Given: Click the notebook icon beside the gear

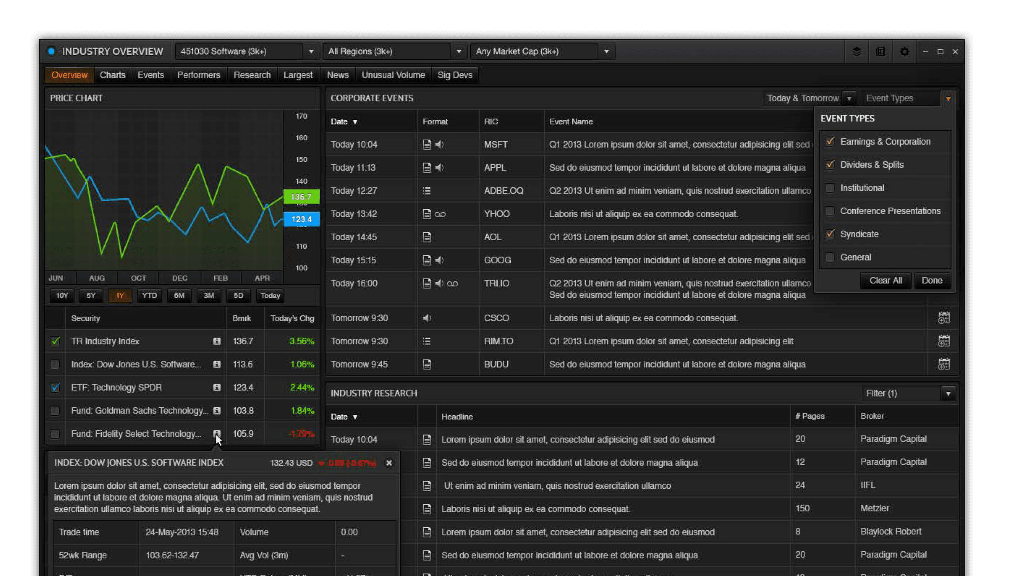Looking at the screenshot, I should [880, 51].
